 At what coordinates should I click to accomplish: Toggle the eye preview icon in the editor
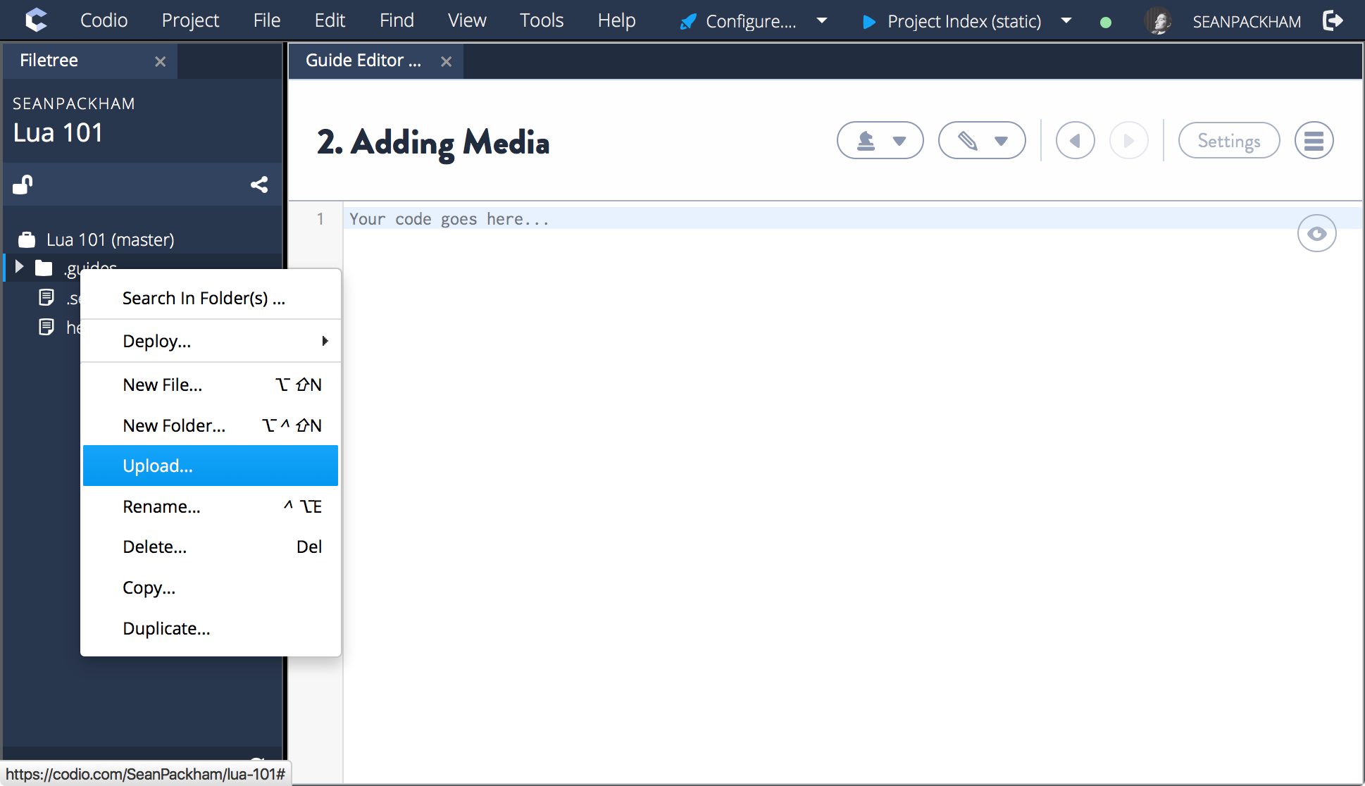[x=1316, y=233]
